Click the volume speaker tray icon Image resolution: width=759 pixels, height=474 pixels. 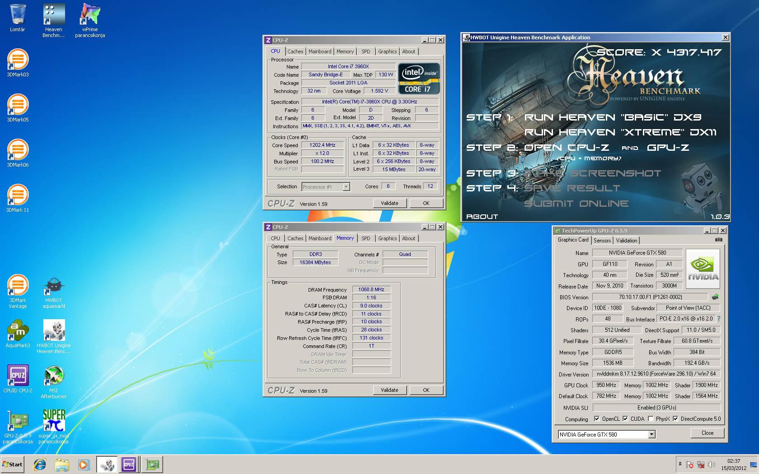(x=712, y=464)
